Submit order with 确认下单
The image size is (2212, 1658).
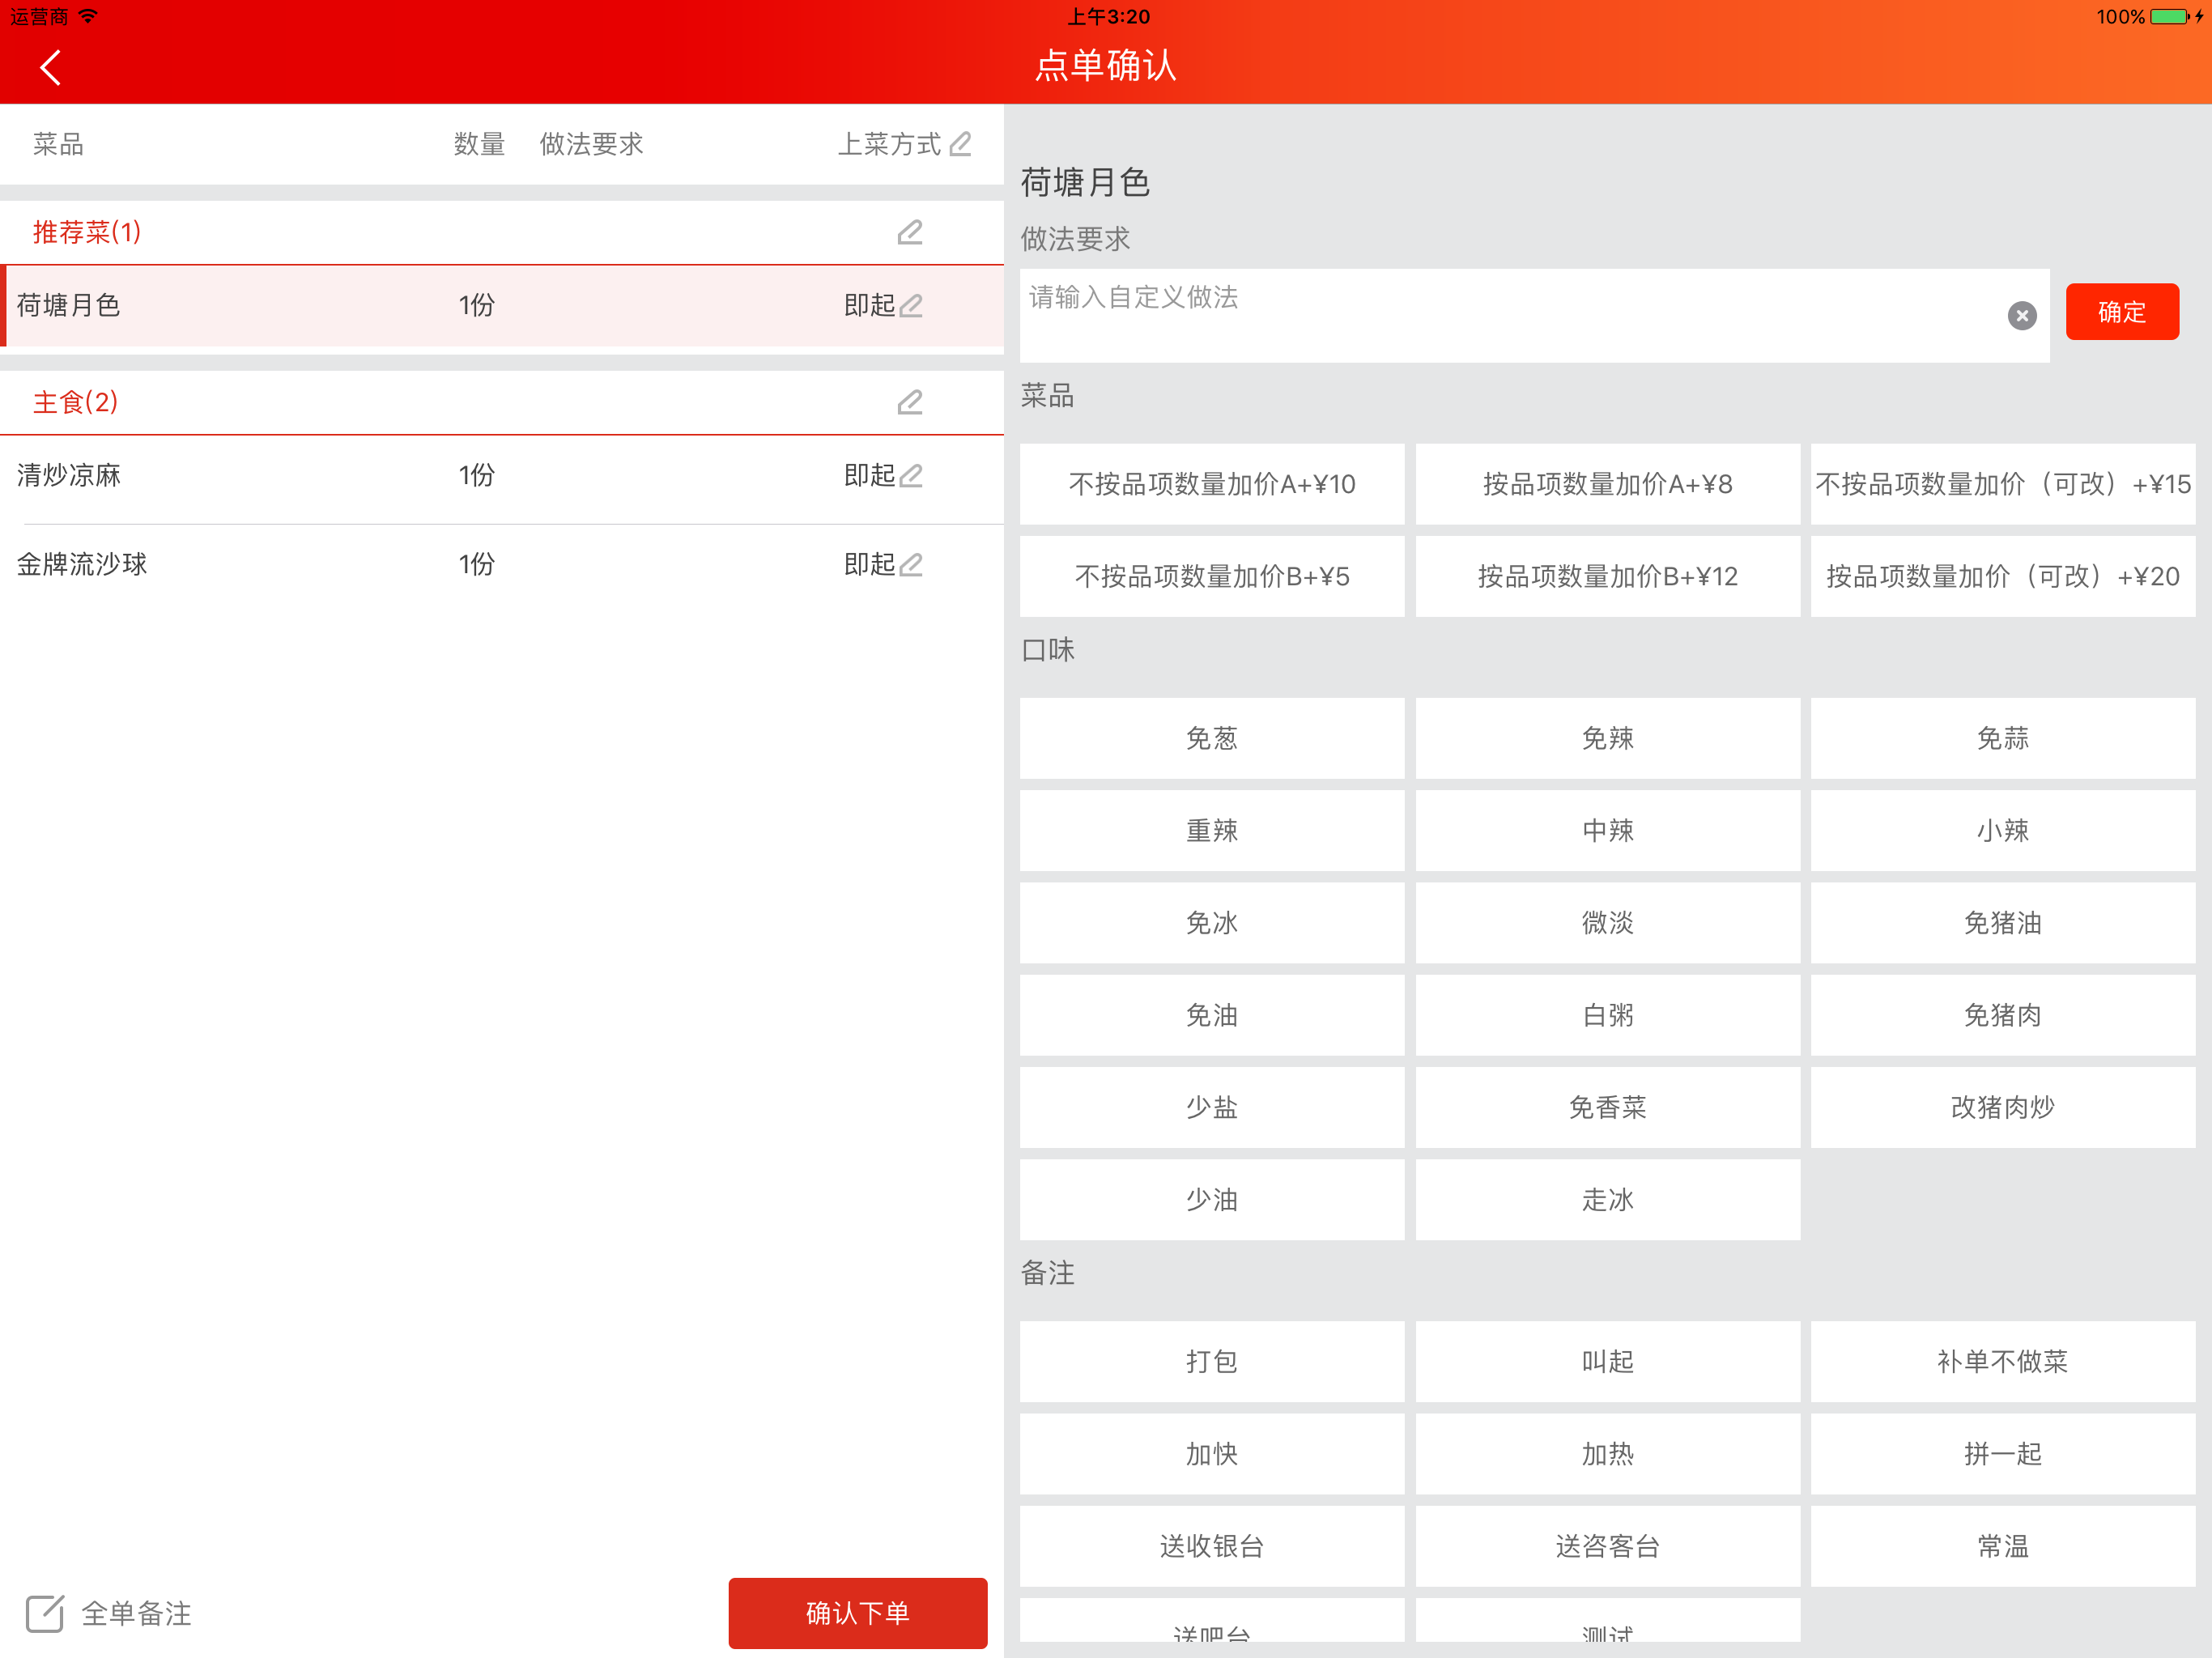(857, 1613)
